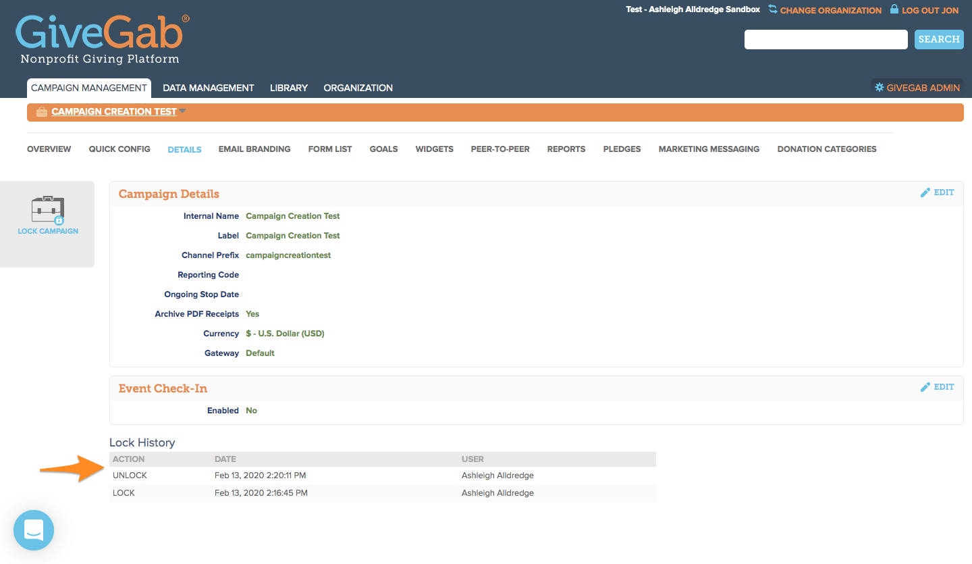
Task: Open Email Branding
Action: (x=254, y=149)
